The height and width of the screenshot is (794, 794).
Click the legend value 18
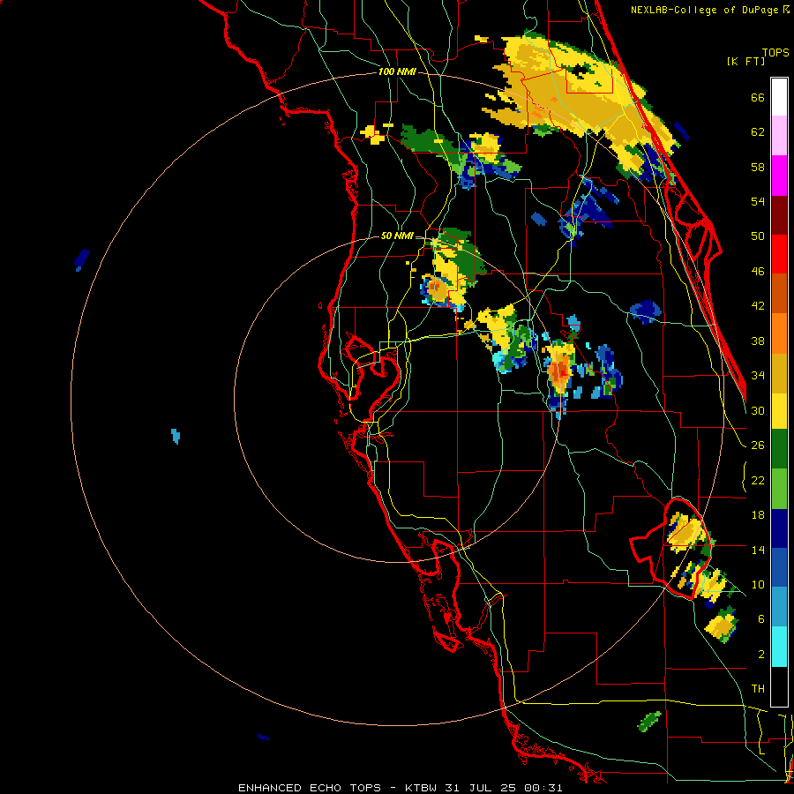(758, 515)
